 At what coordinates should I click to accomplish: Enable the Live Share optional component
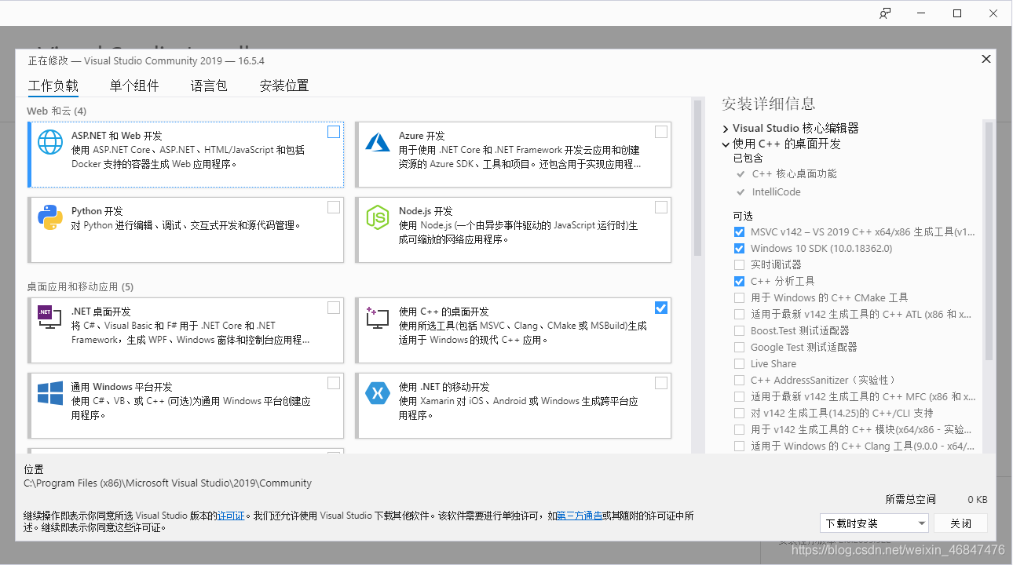739,364
